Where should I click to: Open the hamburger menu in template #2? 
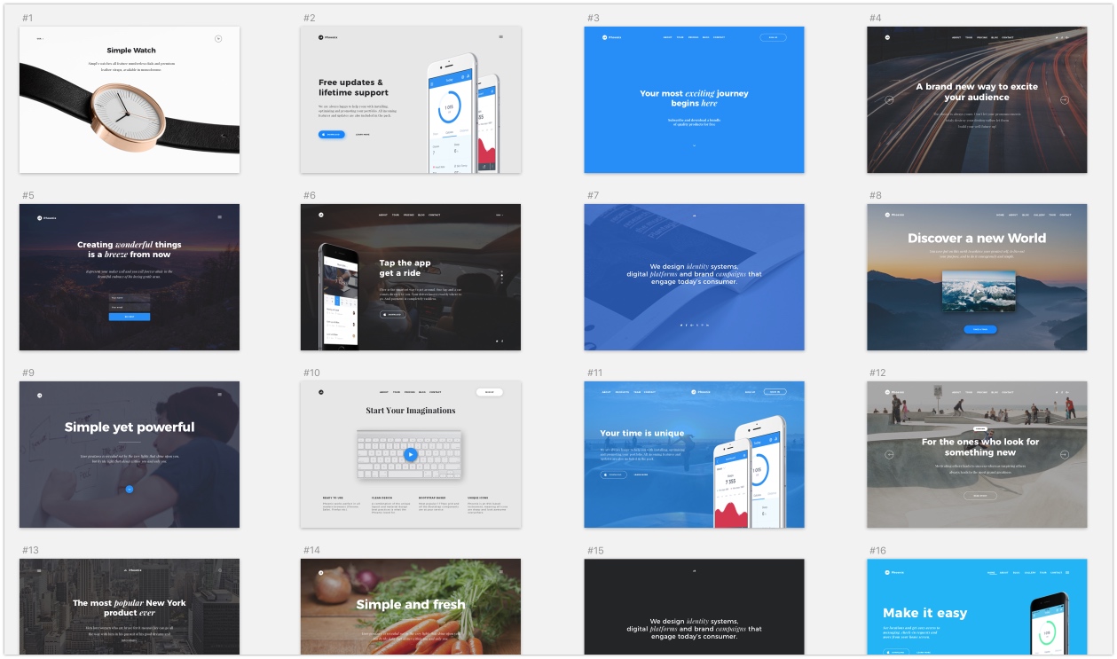[x=501, y=37]
